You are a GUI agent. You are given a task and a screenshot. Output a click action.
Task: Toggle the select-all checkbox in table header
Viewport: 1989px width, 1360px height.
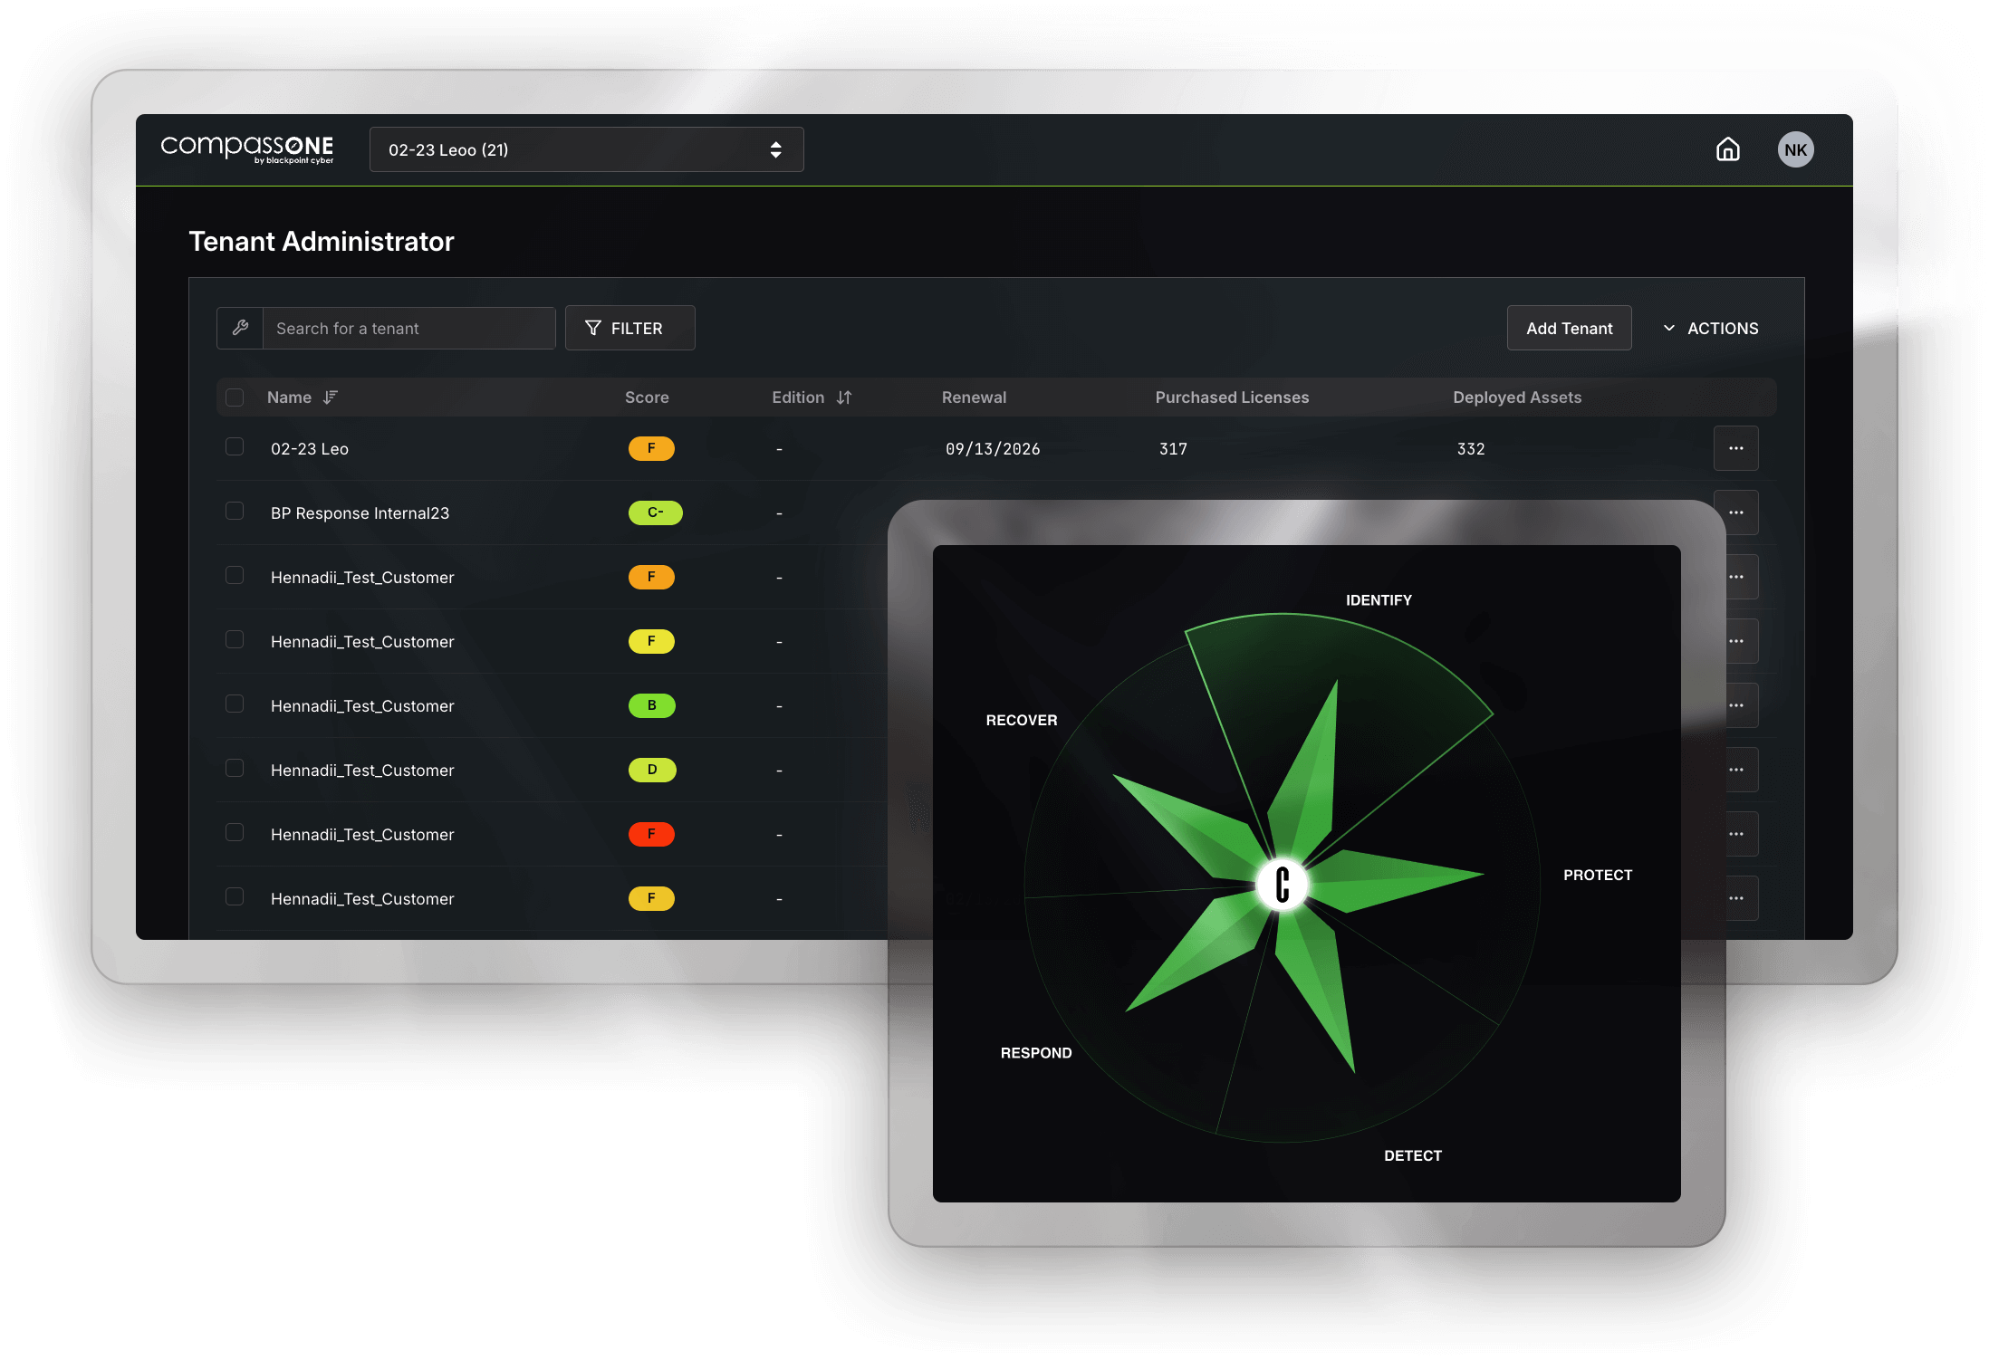pos(235,397)
